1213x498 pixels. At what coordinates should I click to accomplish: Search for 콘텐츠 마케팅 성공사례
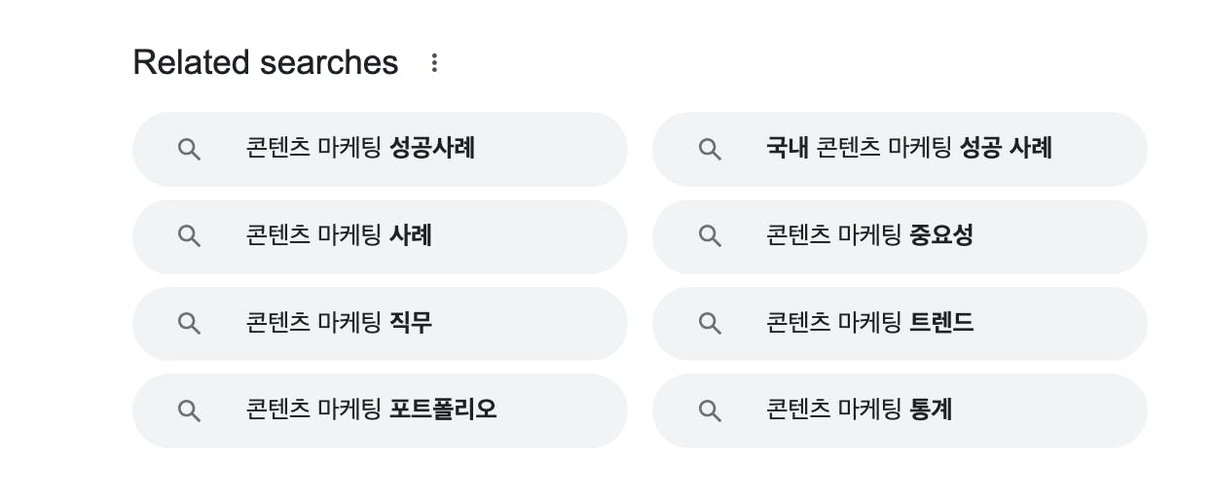click(x=360, y=149)
